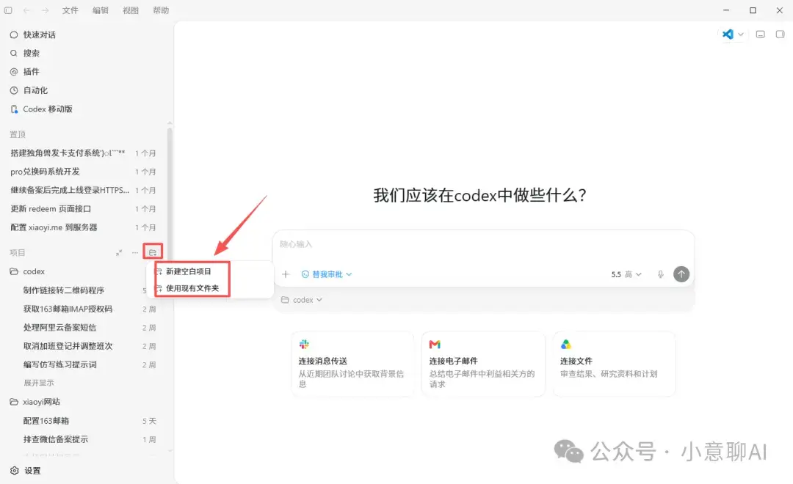The width and height of the screenshot is (793, 484).
Task: Click the microphone voice input icon
Action: click(x=661, y=274)
